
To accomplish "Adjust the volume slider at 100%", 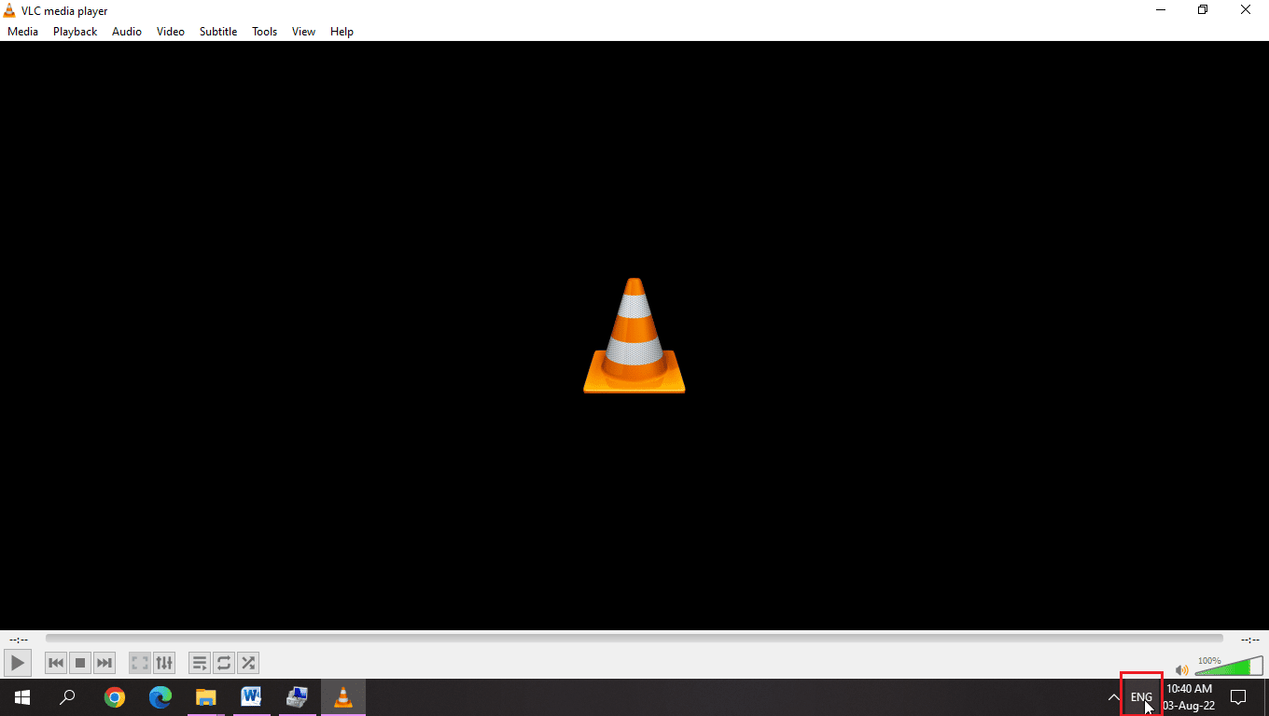I will tap(1229, 666).
